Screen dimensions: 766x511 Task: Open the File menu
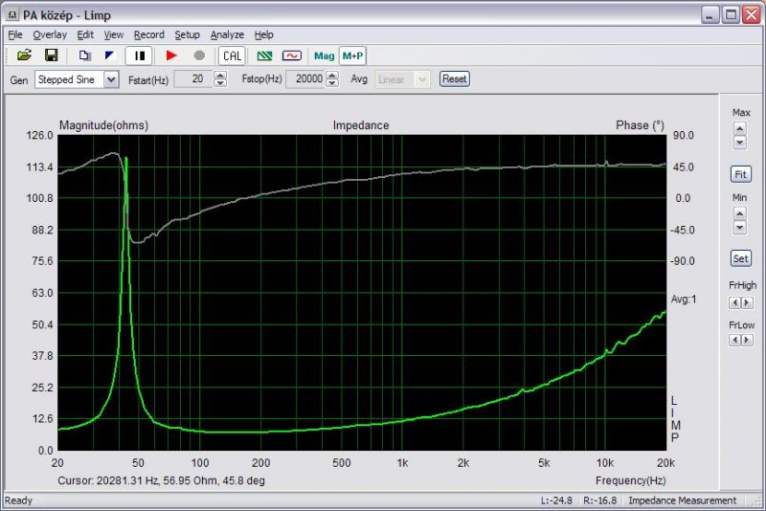coord(15,34)
